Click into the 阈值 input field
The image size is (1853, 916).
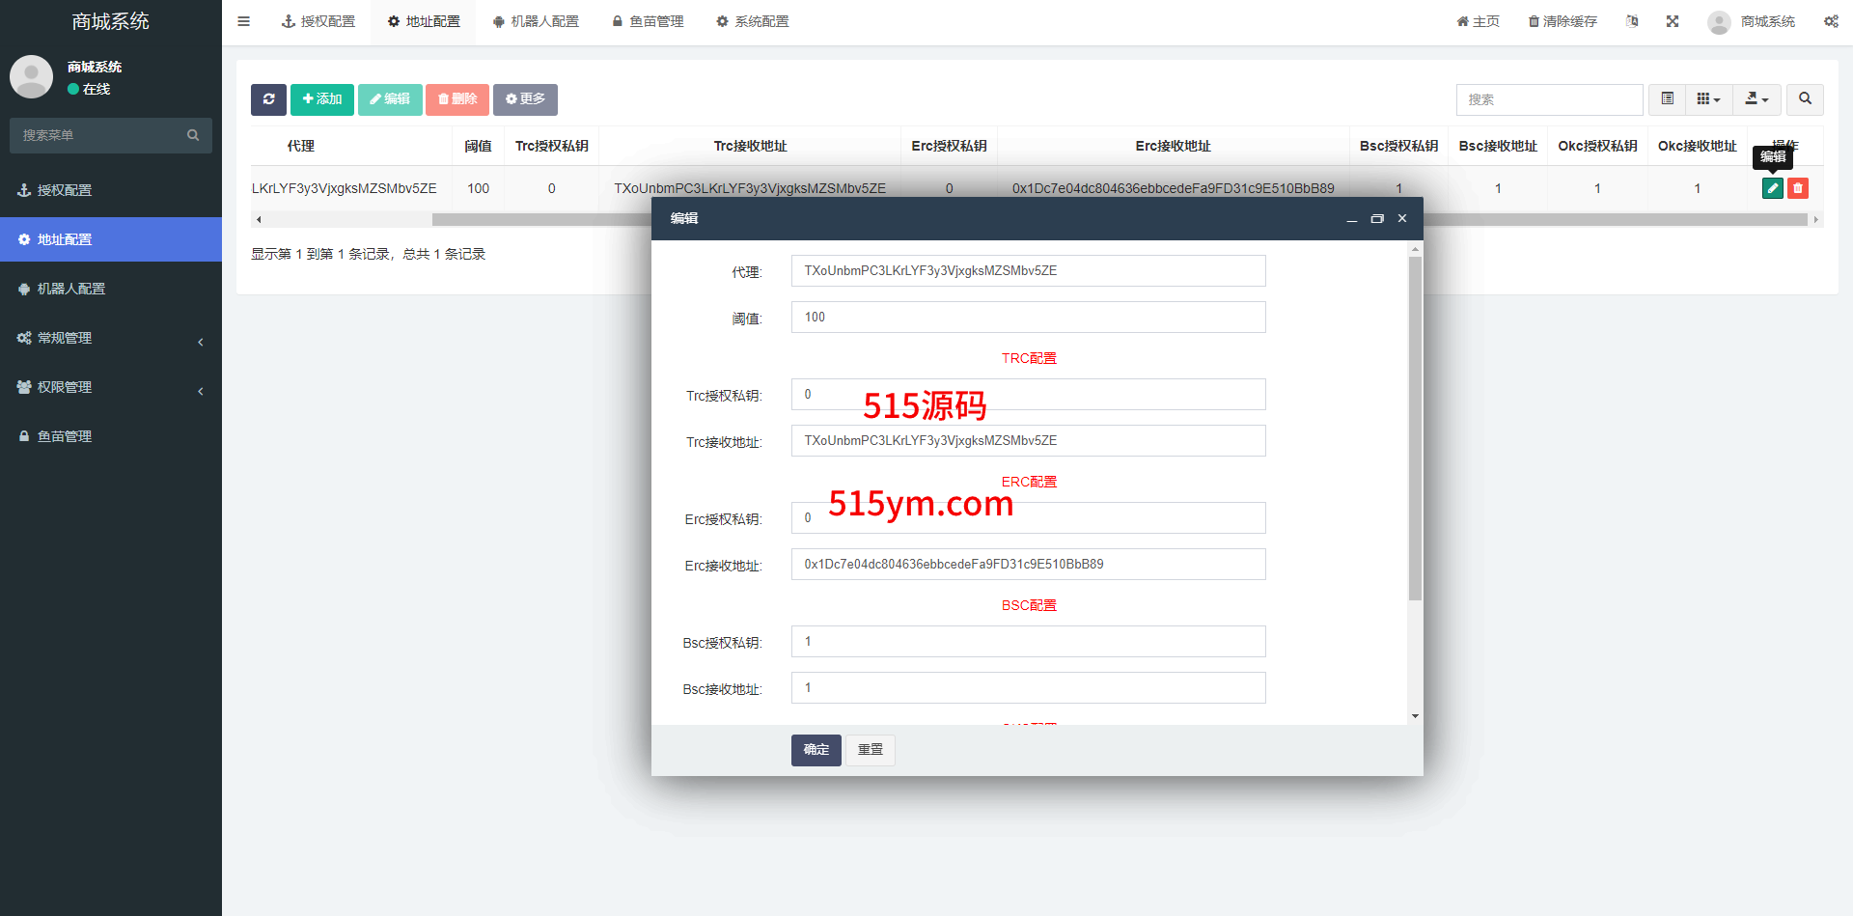[1028, 318]
